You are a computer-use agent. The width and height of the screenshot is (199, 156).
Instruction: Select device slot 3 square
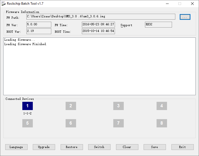(x=118, y=106)
